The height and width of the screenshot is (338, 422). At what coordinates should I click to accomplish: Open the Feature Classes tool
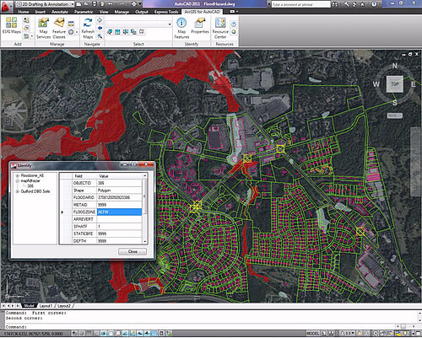[59, 28]
